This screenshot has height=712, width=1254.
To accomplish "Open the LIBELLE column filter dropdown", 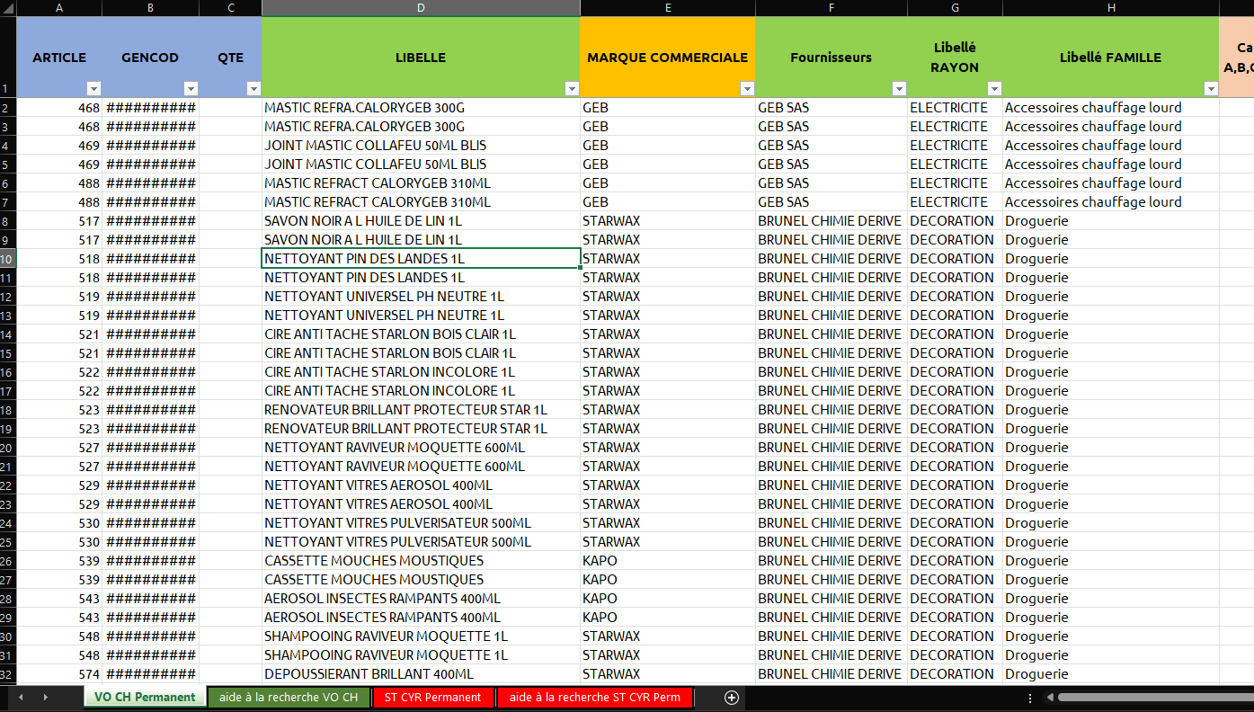I will pyautogui.click(x=572, y=88).
